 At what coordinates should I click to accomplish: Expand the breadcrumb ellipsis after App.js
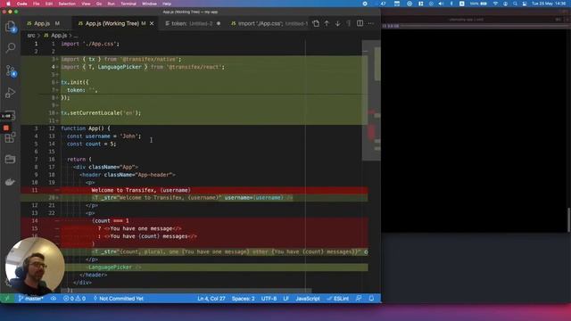point(76,36)
